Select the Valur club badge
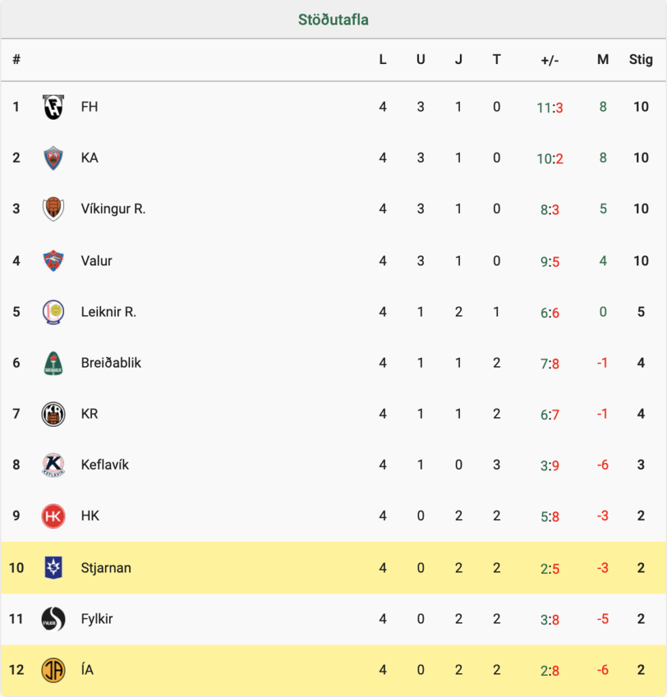The width and height of the screenshot is (667, 697). point(53,261)
